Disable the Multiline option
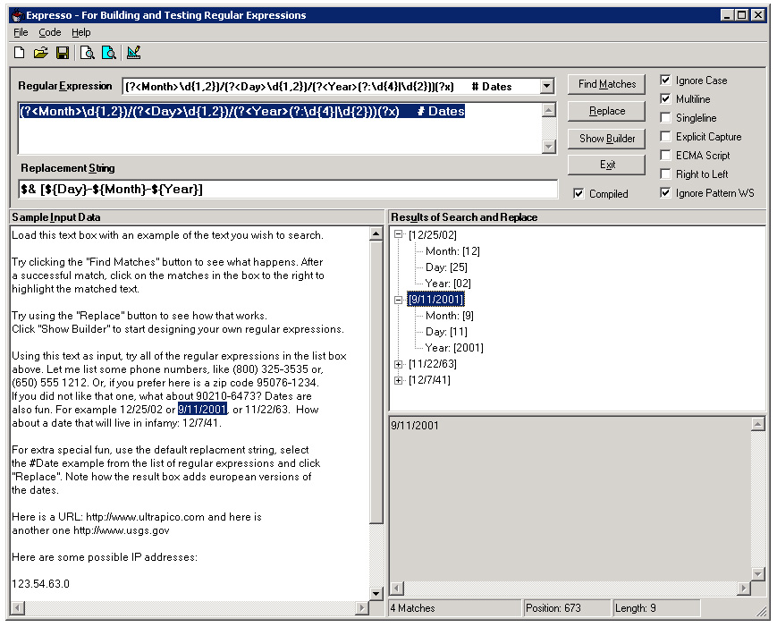 pos(665,98)
